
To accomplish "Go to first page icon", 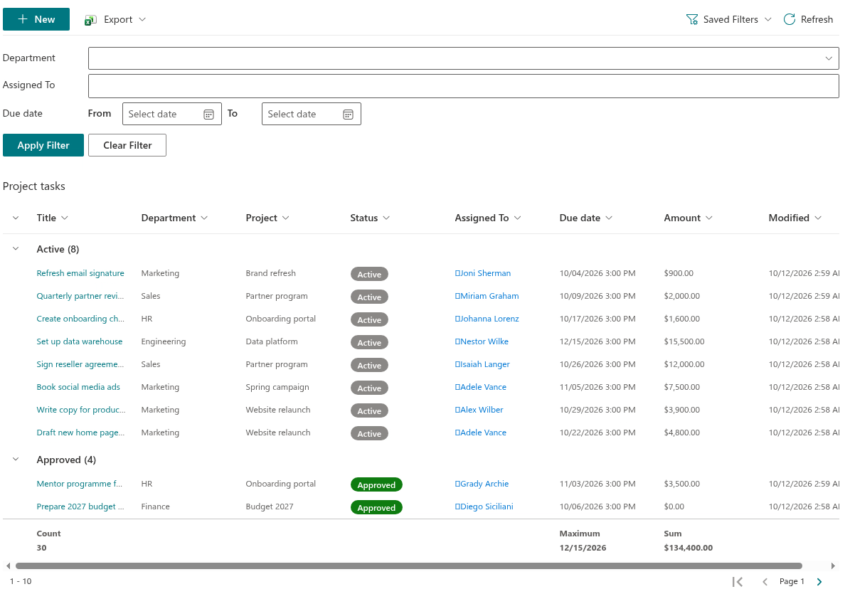I will [737, 581].
